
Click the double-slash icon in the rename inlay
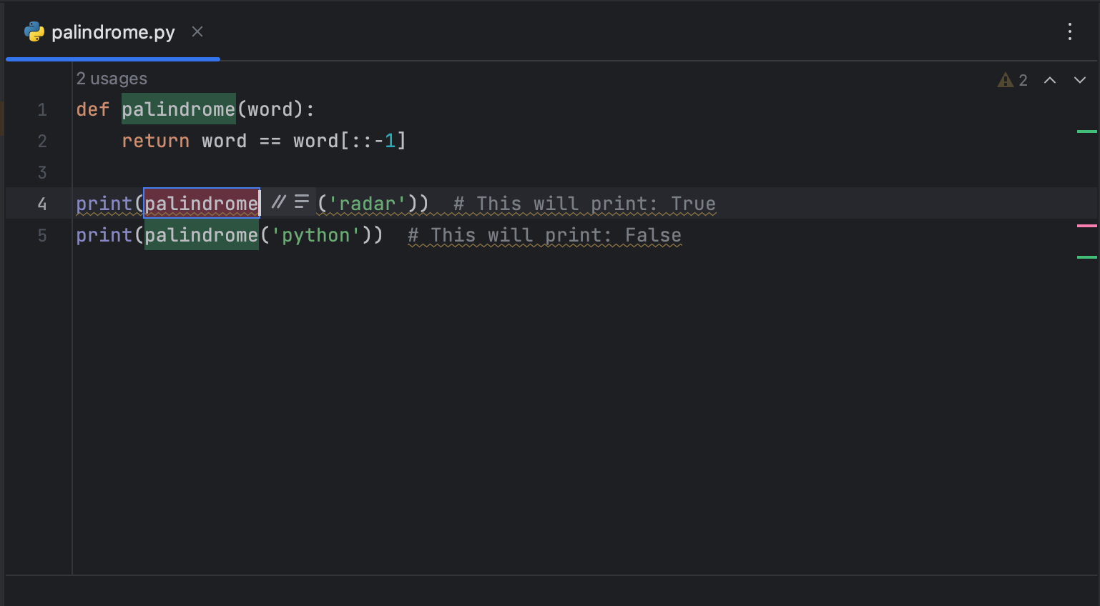278,202
